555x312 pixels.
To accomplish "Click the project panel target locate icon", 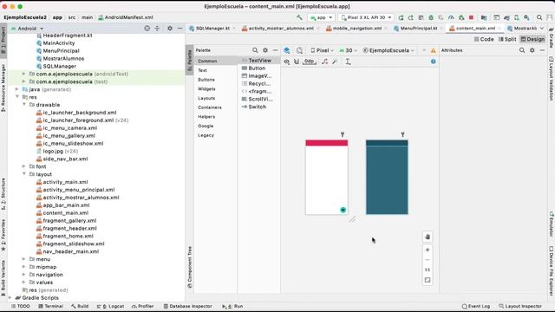I will pos(147,29).
